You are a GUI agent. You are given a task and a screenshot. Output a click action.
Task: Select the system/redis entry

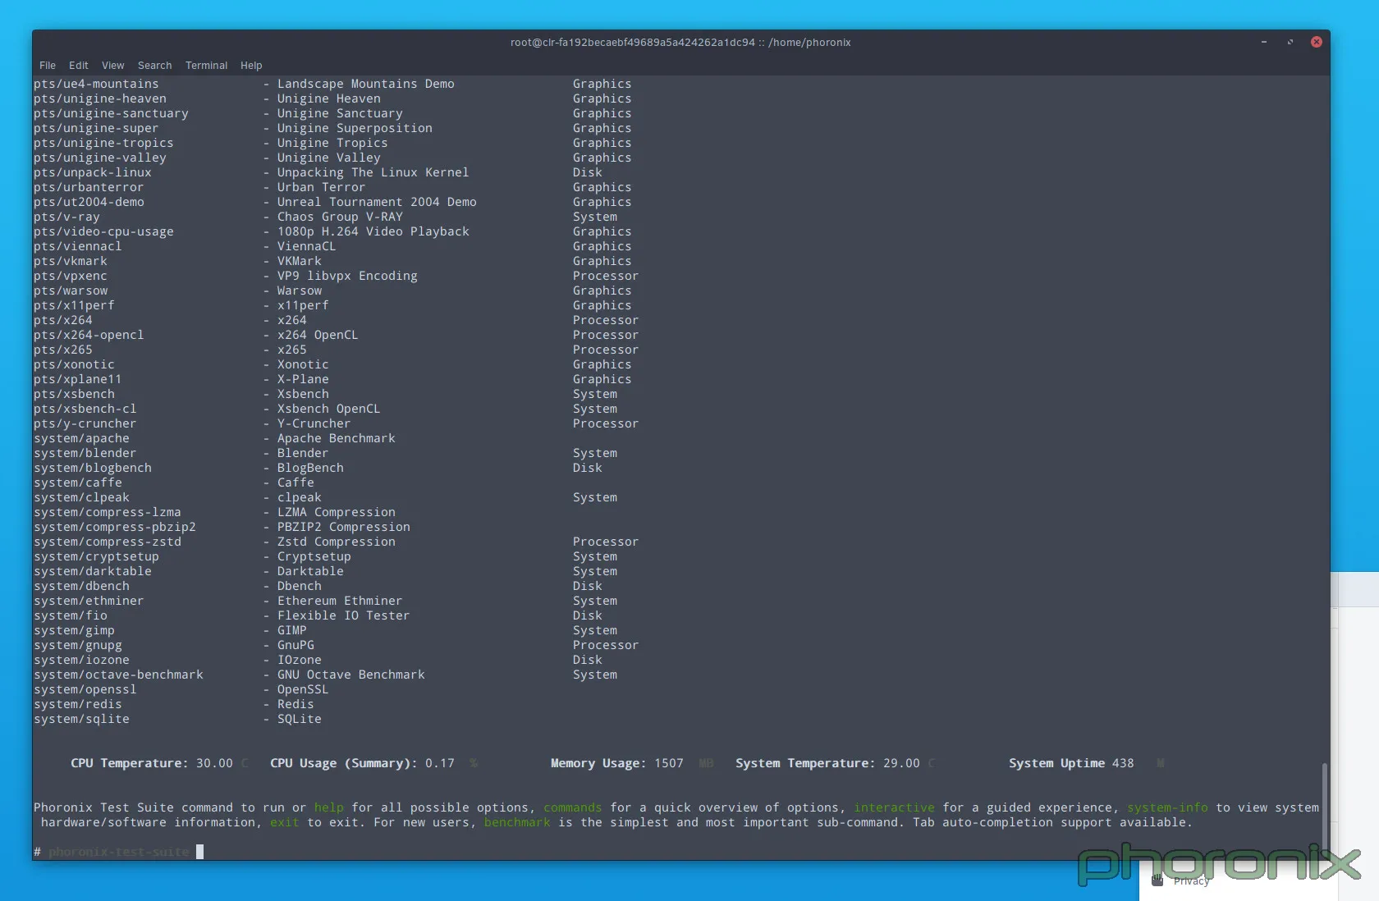[78, 704]
